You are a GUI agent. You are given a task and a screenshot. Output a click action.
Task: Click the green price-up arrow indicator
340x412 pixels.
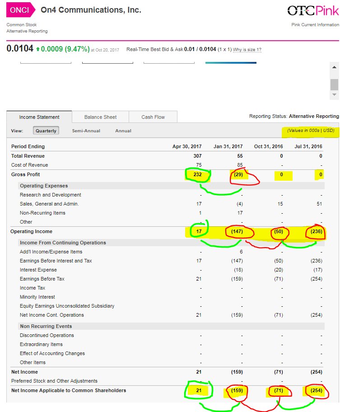click(x=38, y=49)
